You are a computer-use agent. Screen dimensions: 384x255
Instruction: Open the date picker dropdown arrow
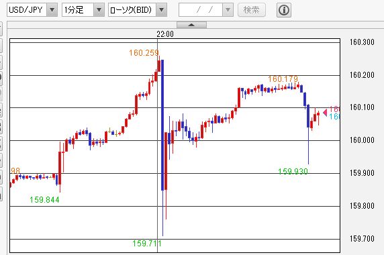(x=228, y=10)
